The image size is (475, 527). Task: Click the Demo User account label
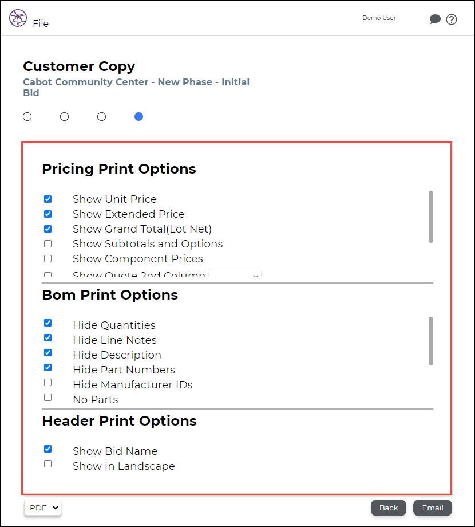point(379,18)
